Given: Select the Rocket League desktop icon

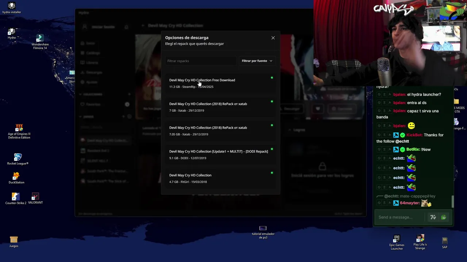Looking at the screenshot, I should (x=18, y=159).
